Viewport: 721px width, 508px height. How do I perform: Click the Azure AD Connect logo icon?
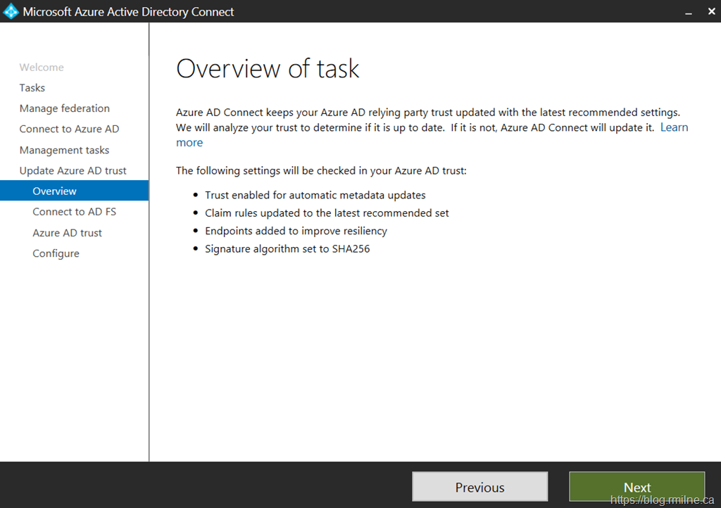click(x=11, y=11)
